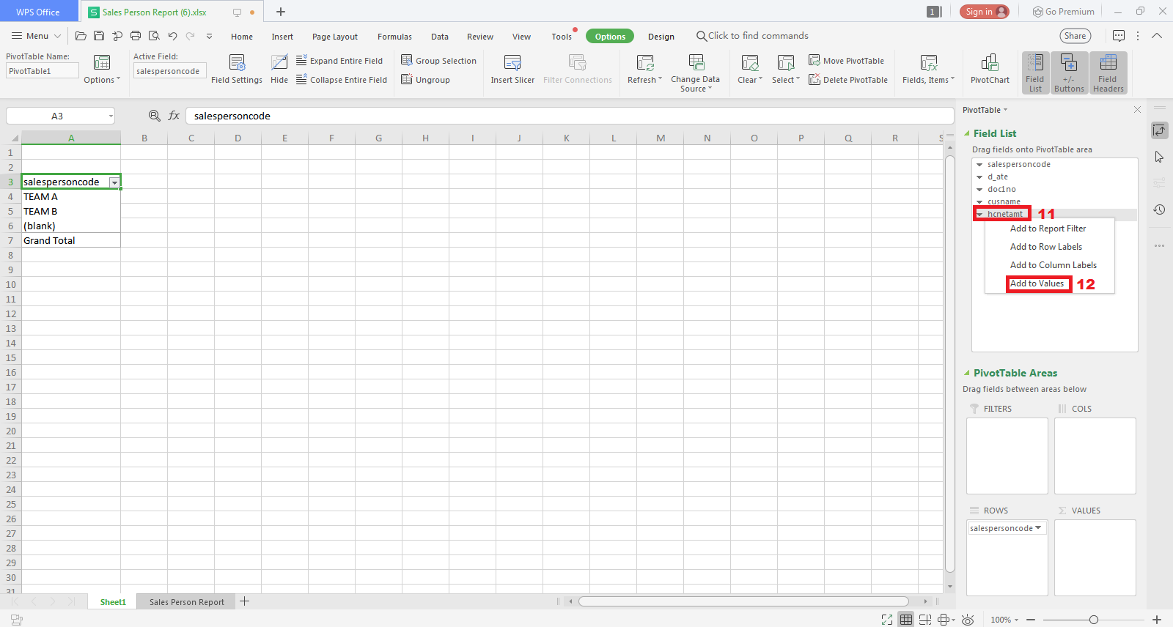Click the Group Selection icon

coord(407,61)
